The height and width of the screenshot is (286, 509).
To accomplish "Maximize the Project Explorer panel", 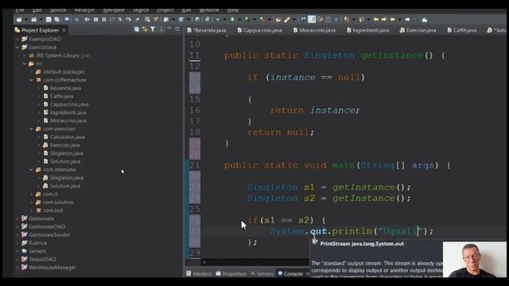I will click(x=177, y=29).
